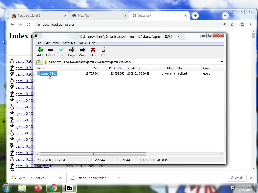
Task: Open the View menu in 7-Zip
Action: (x=56, y=43)
